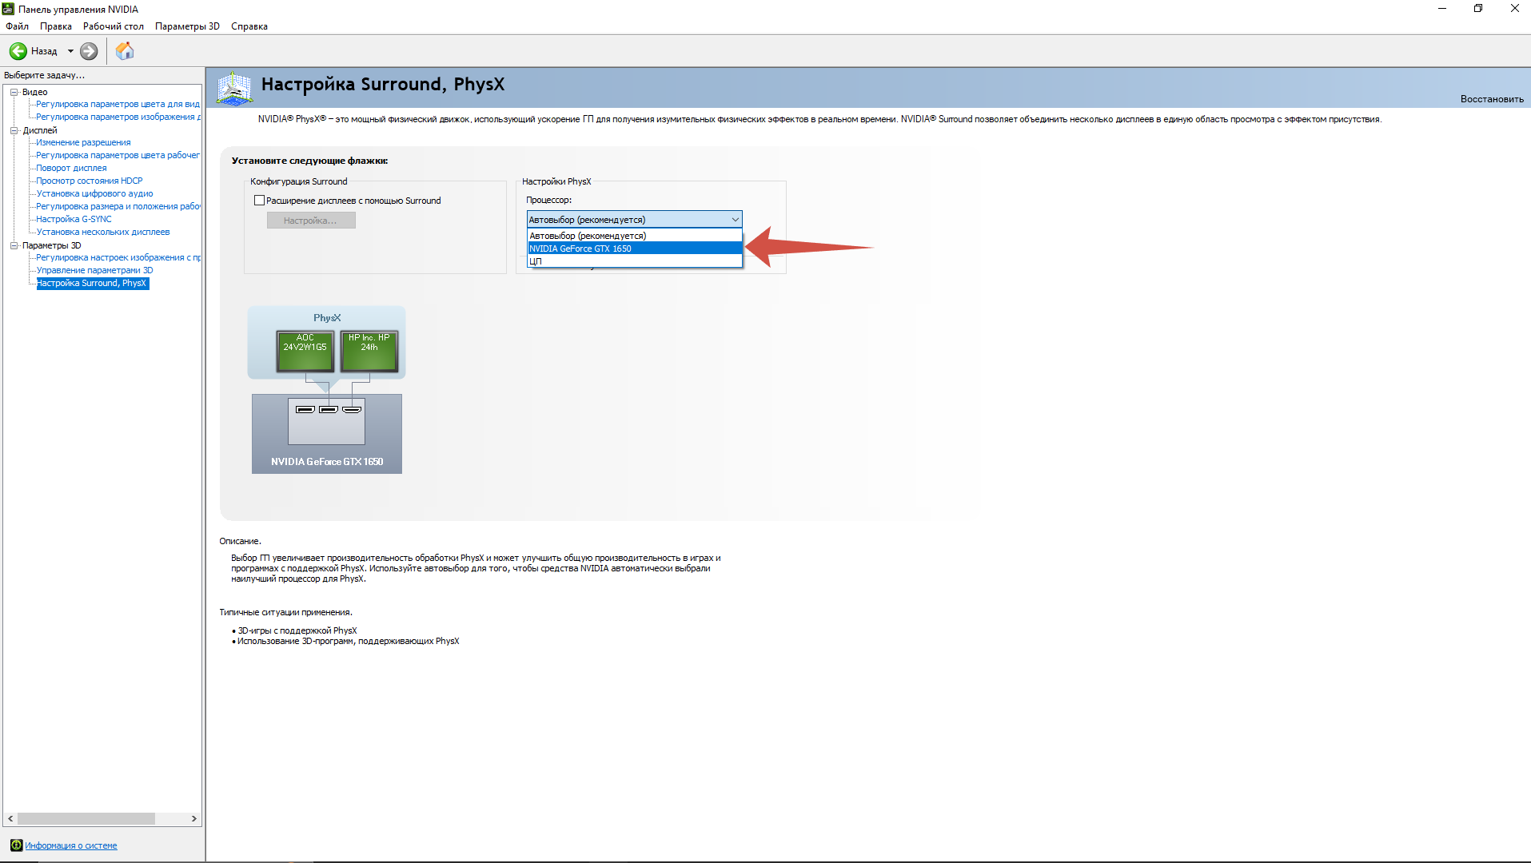Image resolution: width=1531 pixels, height=863 pixels.
Task: Minimize the NVIDIA control panel window
Action: (x=1442, y=9)
